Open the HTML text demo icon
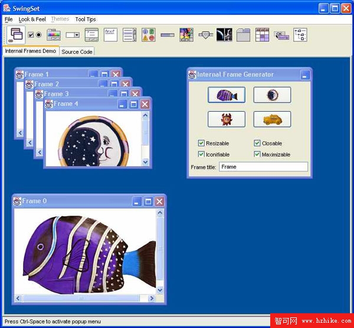 tap(110, 35)
